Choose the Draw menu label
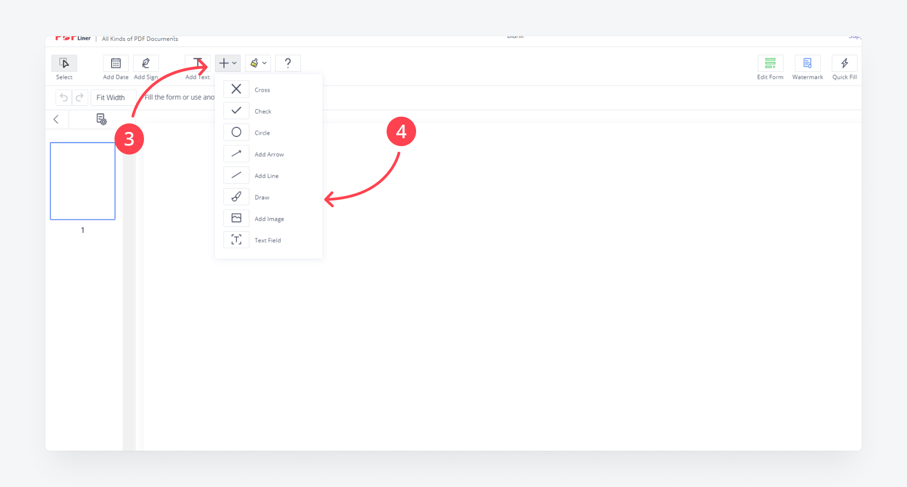The height and width of the screenshot is (487, 907). click(262, 198)
